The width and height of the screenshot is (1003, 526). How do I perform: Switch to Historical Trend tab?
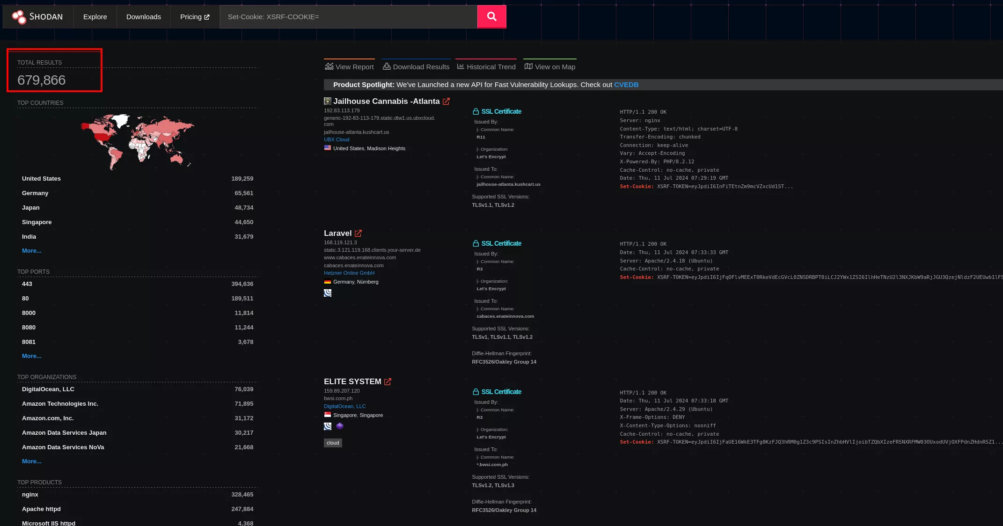pyautogui.click(x=486, y=66)
